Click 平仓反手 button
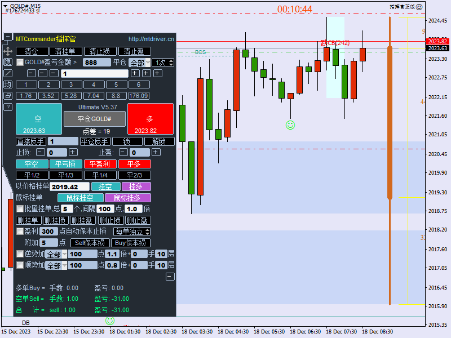Image resolution: width=451 pixels, height=338 pixels. coord(95,141)
